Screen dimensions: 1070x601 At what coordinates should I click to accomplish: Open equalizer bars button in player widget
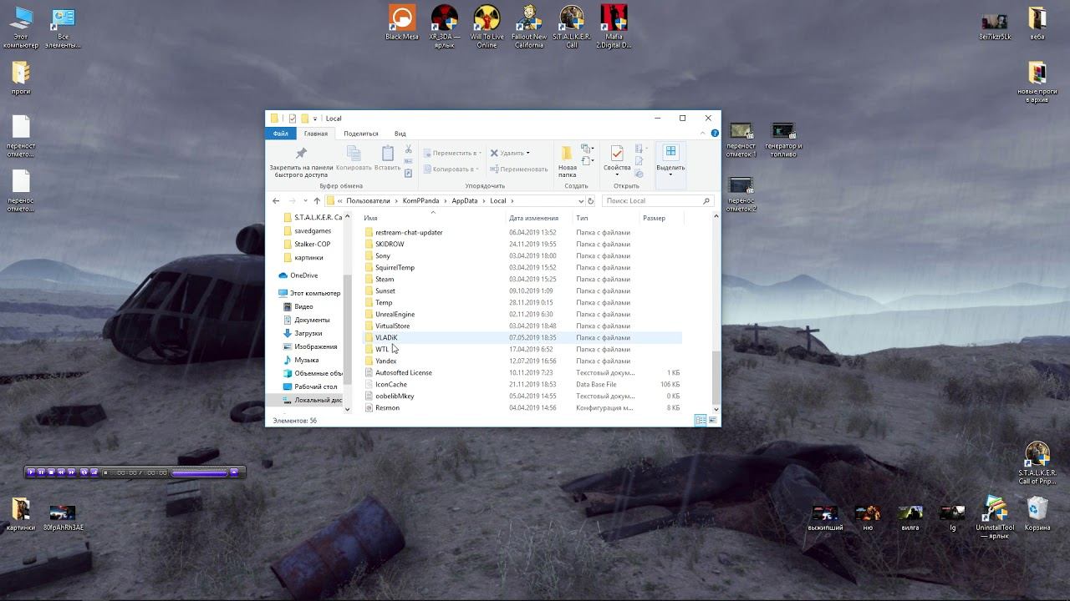tap(94, 472)
